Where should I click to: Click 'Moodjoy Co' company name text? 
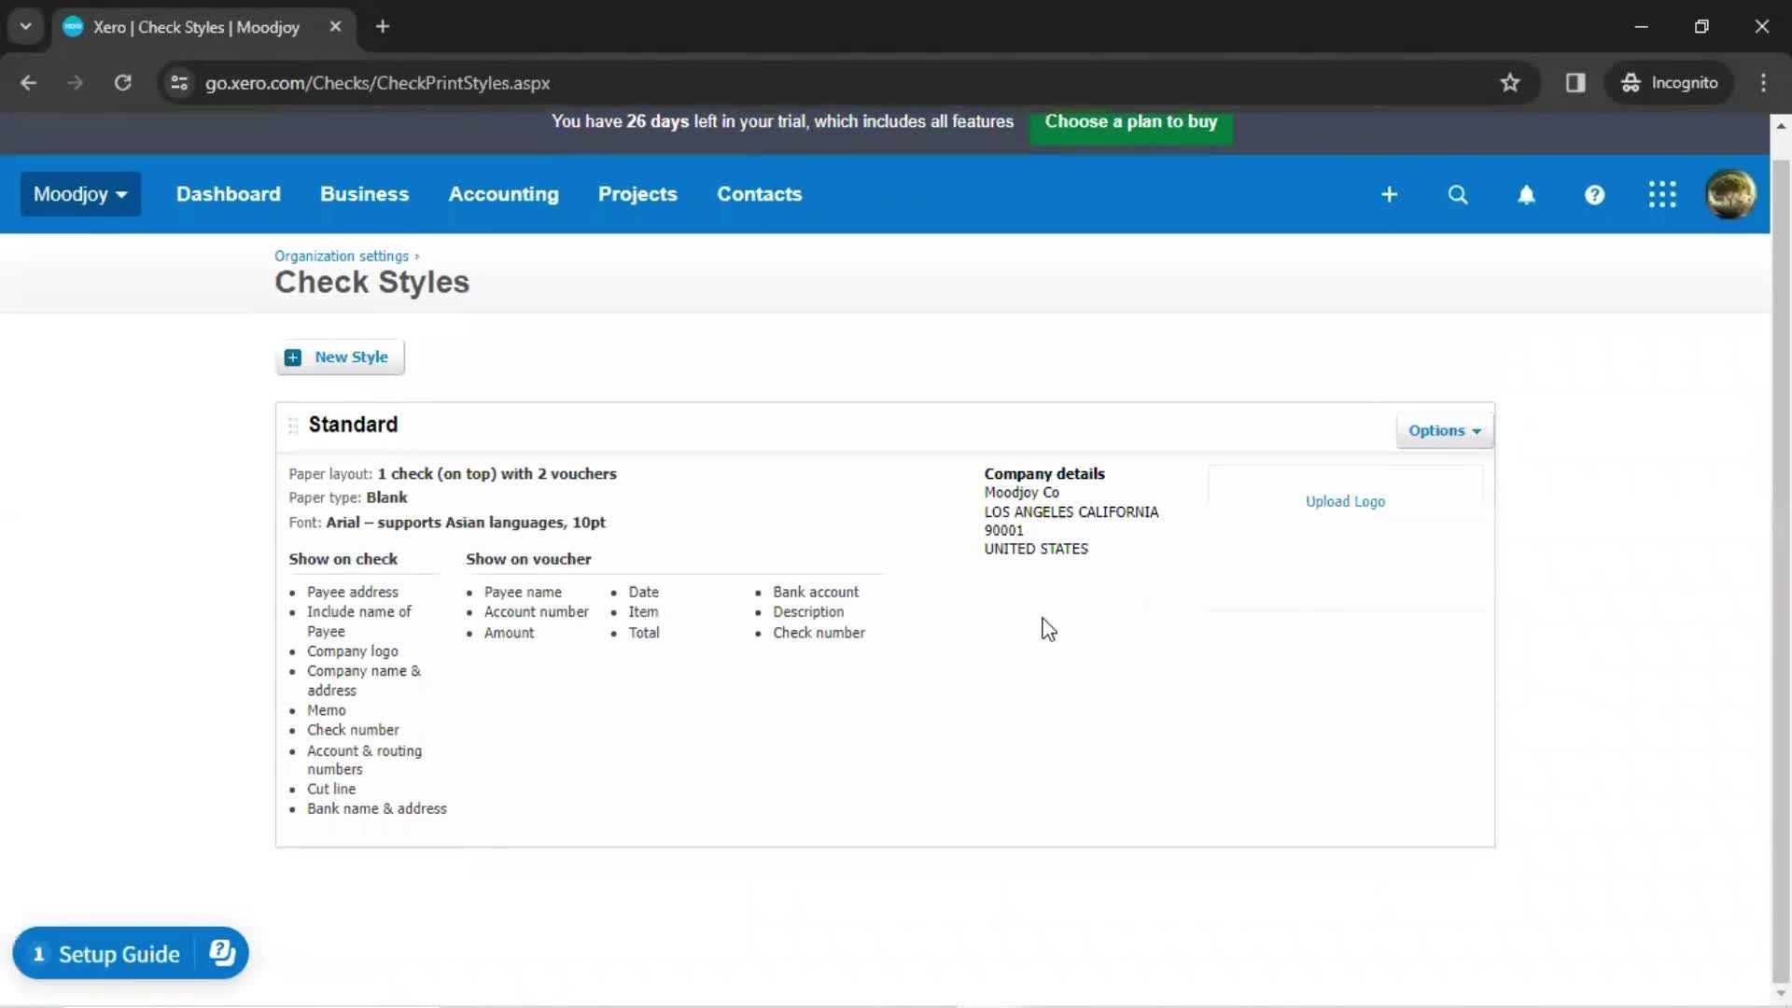point(1022,493)
